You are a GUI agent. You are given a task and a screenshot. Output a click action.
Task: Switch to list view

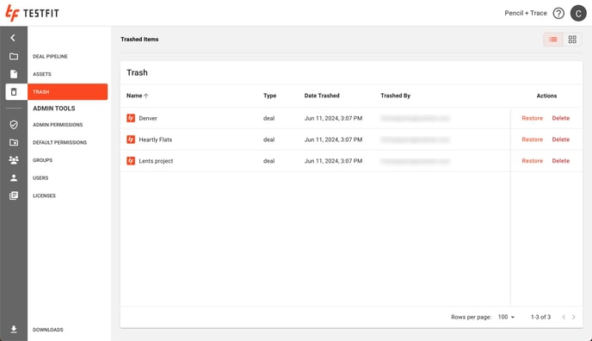553,40
